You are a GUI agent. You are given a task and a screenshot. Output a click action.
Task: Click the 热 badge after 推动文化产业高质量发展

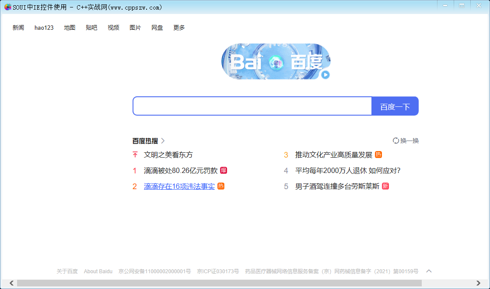378,155
